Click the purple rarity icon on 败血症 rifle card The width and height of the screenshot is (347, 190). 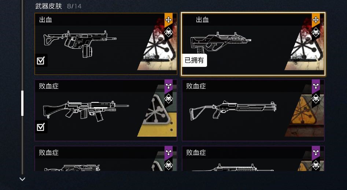click(169, 86)
